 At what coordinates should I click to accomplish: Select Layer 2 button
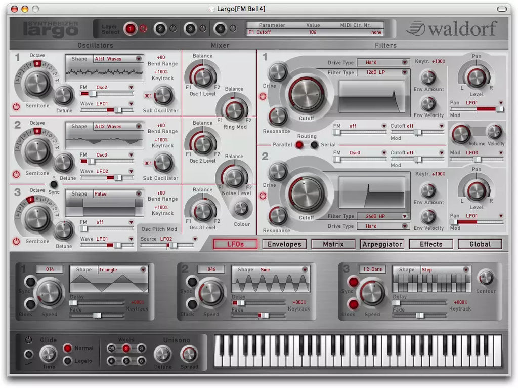coord(160,29)
